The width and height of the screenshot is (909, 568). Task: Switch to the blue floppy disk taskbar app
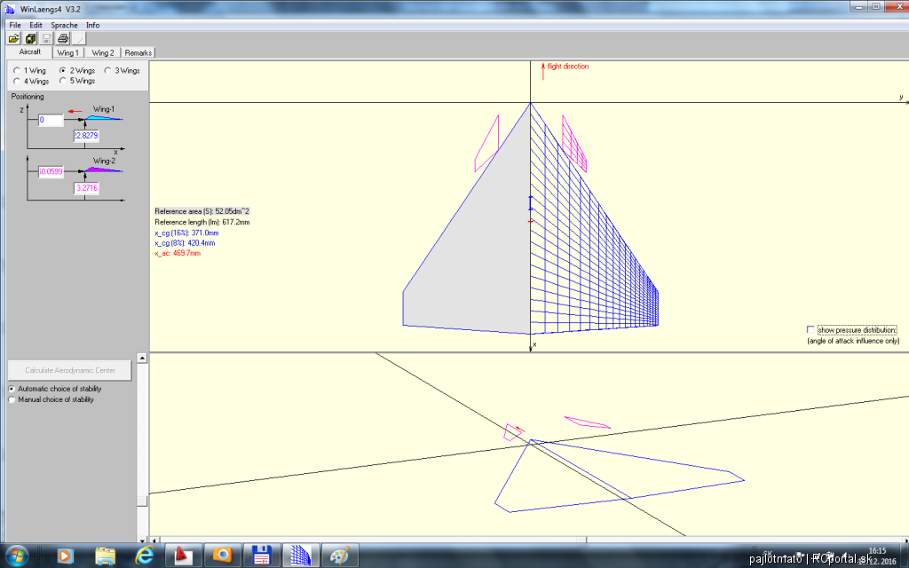tap(262, 556)
